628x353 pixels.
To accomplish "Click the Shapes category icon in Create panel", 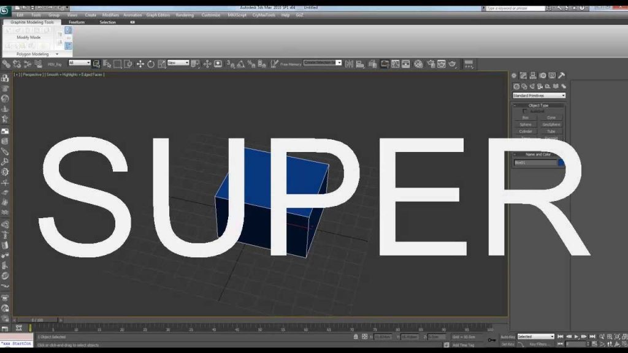I will click(524, 86).
